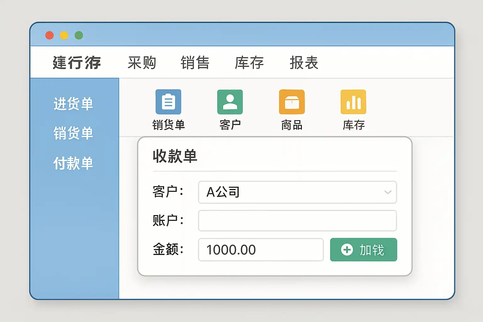Open the 库存 menu in the top bar

[249, 63]
